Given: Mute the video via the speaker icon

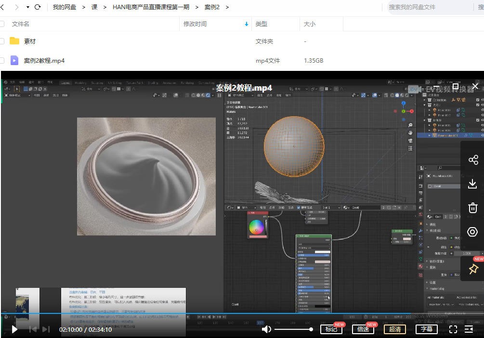Looking at the screenshot, I should pyautogui.click(x=267, y=329).
